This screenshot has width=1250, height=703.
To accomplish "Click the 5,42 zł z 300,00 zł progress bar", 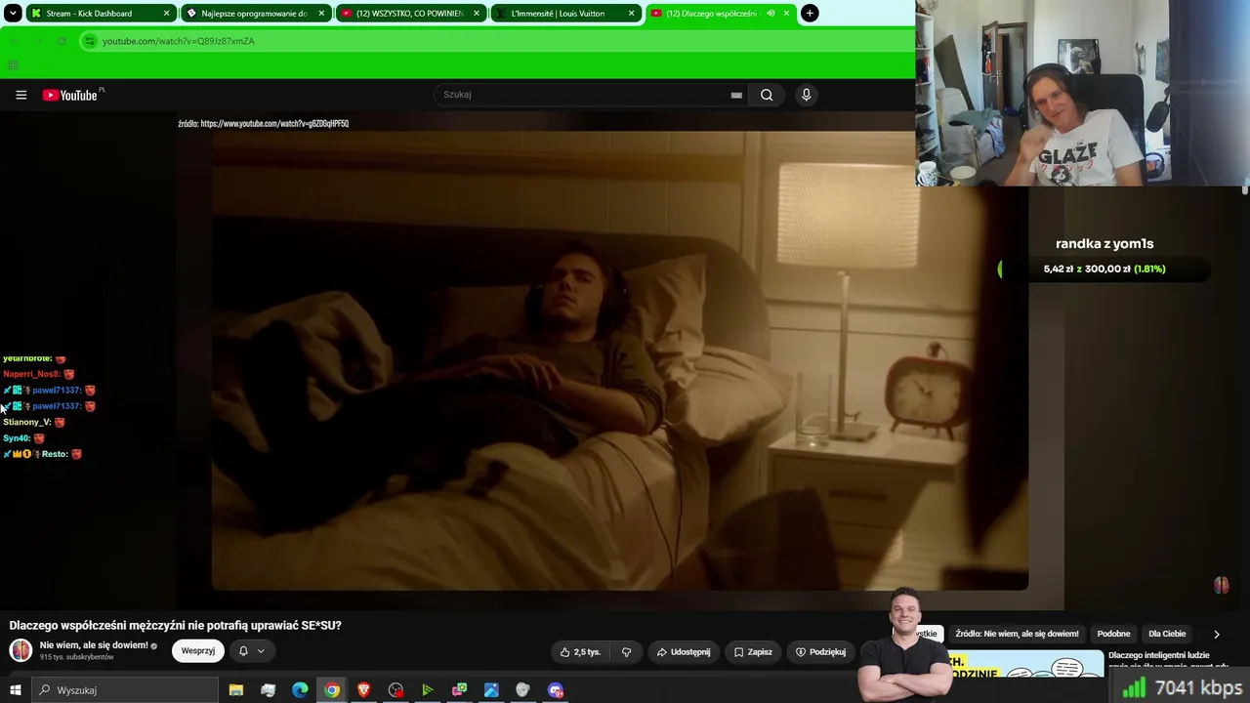I will pos(1104,269).
